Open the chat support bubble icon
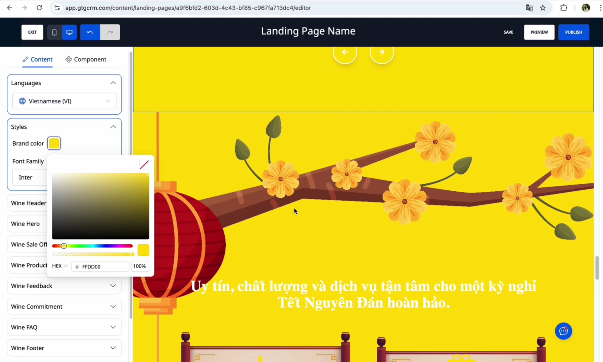This screenshot has width=603, height=362. coord(563,331)
